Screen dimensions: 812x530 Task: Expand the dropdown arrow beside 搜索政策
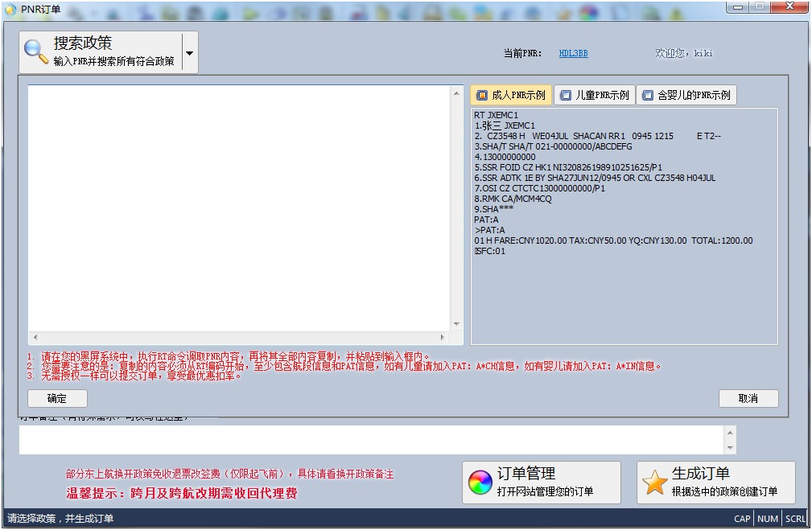[189, 53]
